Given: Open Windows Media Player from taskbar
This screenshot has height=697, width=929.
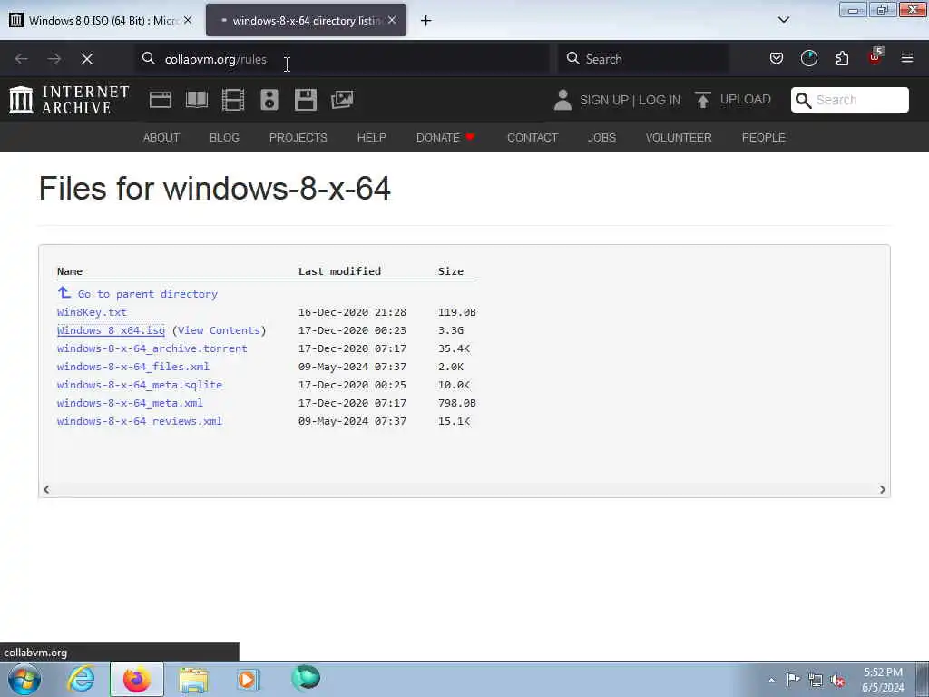Looking at the screenshot, I should pyautogui.click(x=248, y=680).
